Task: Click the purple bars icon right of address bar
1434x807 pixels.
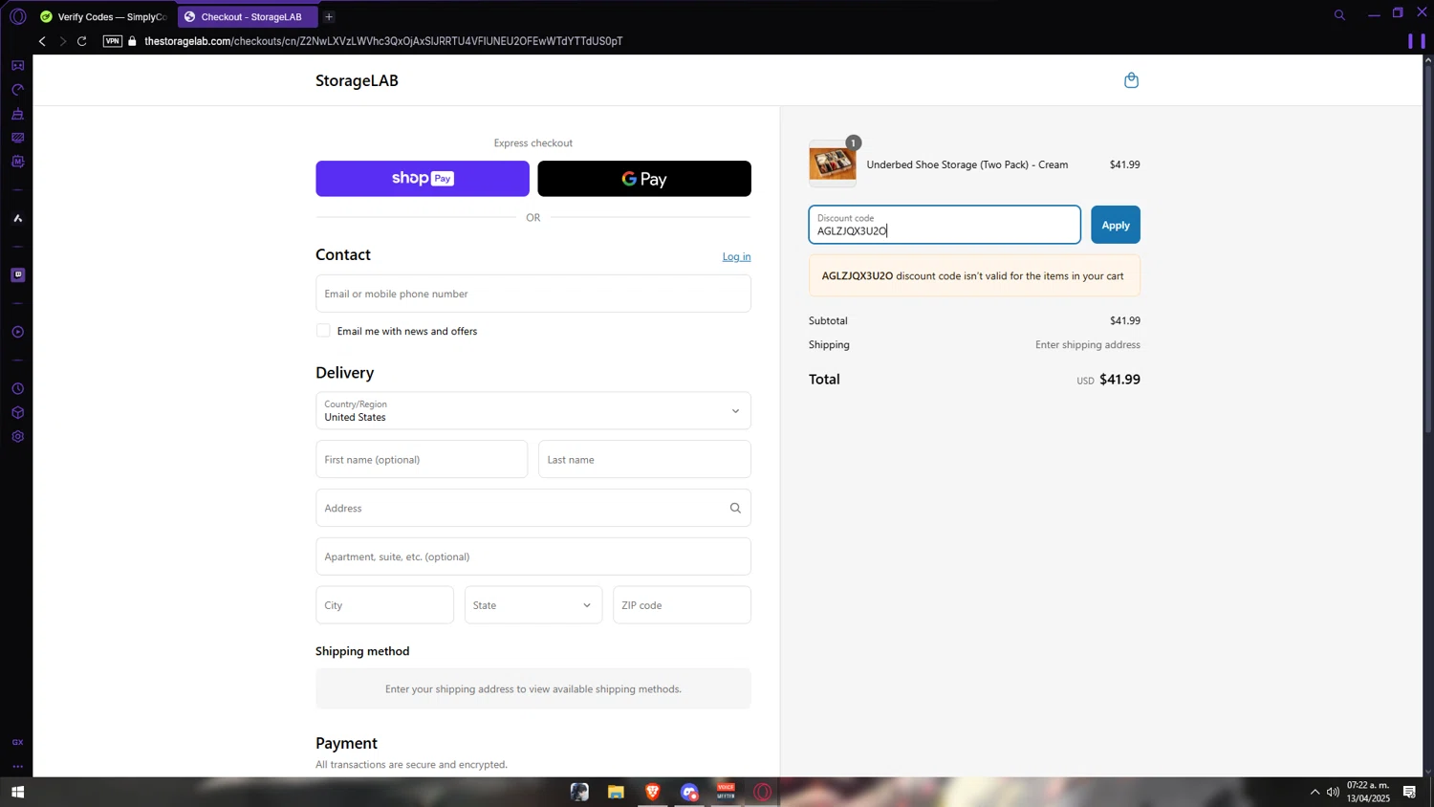Action: (1416, 41)
